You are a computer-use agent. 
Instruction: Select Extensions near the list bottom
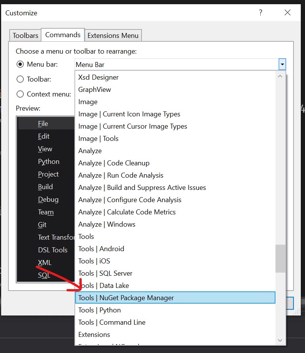tap(94, 334)
